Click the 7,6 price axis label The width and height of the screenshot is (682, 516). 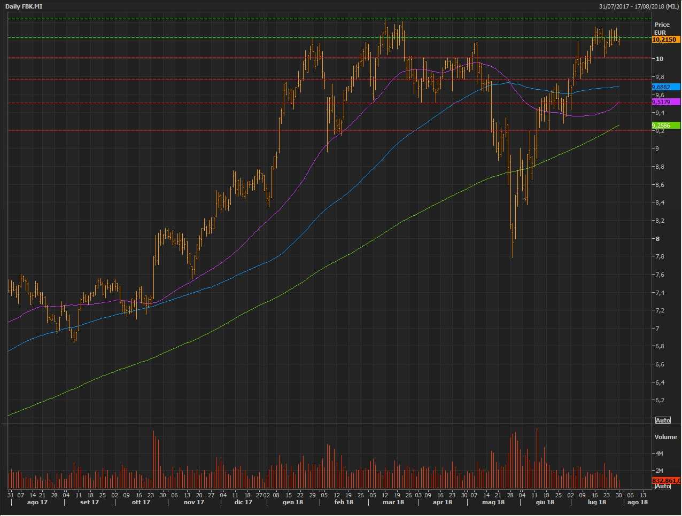(660, 275)
